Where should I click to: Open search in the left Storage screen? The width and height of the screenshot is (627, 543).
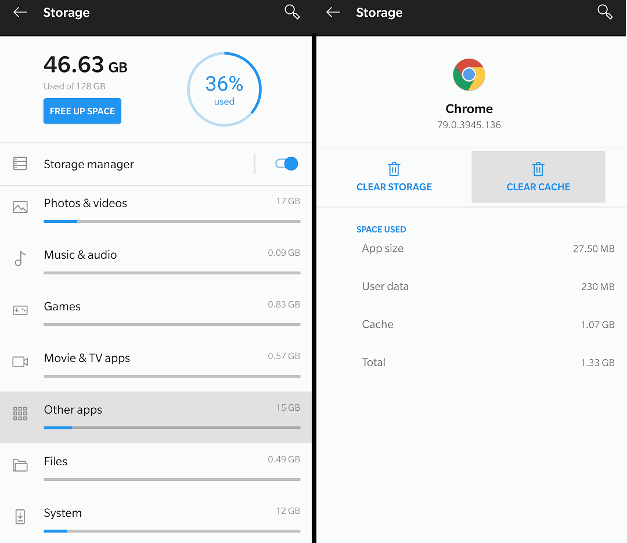click(292, 12)
